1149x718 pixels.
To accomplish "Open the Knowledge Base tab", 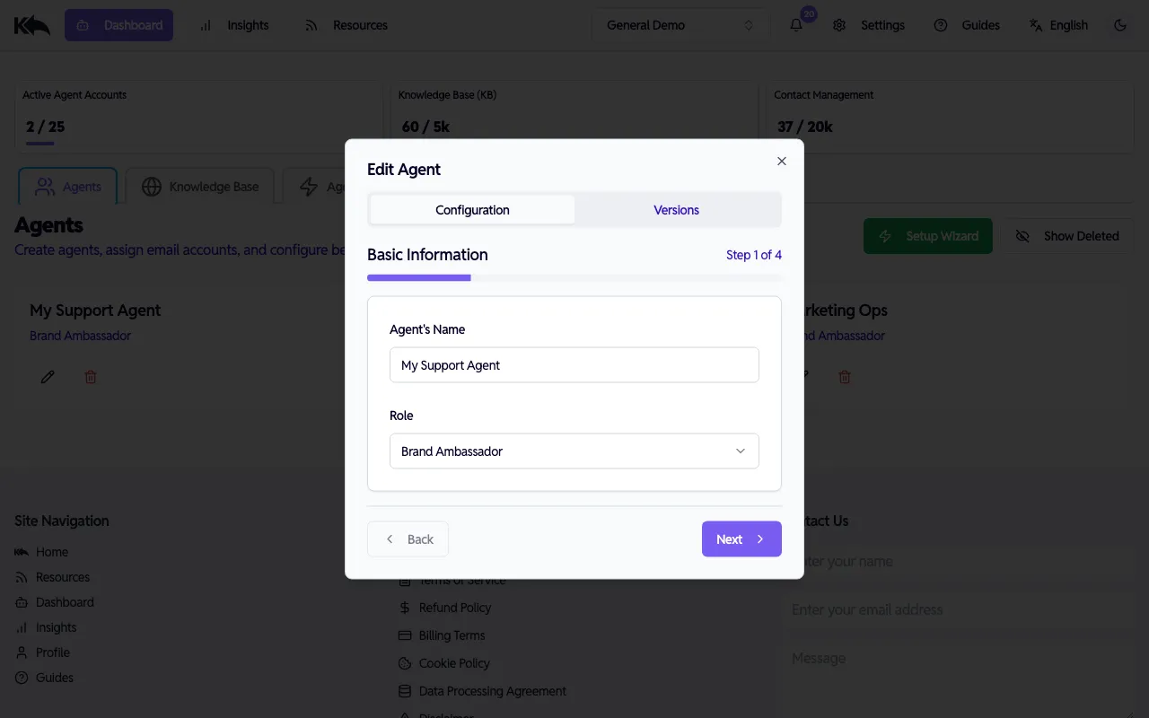I will (199, 186).
